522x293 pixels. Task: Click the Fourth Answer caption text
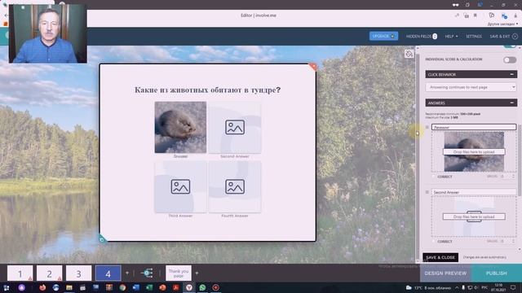235,216
